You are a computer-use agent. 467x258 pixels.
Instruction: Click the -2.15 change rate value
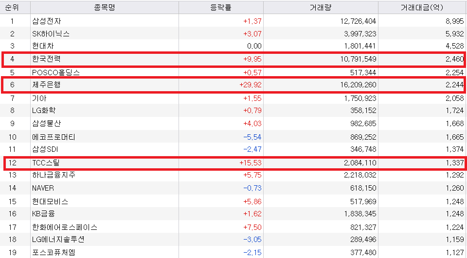point(252,253)
